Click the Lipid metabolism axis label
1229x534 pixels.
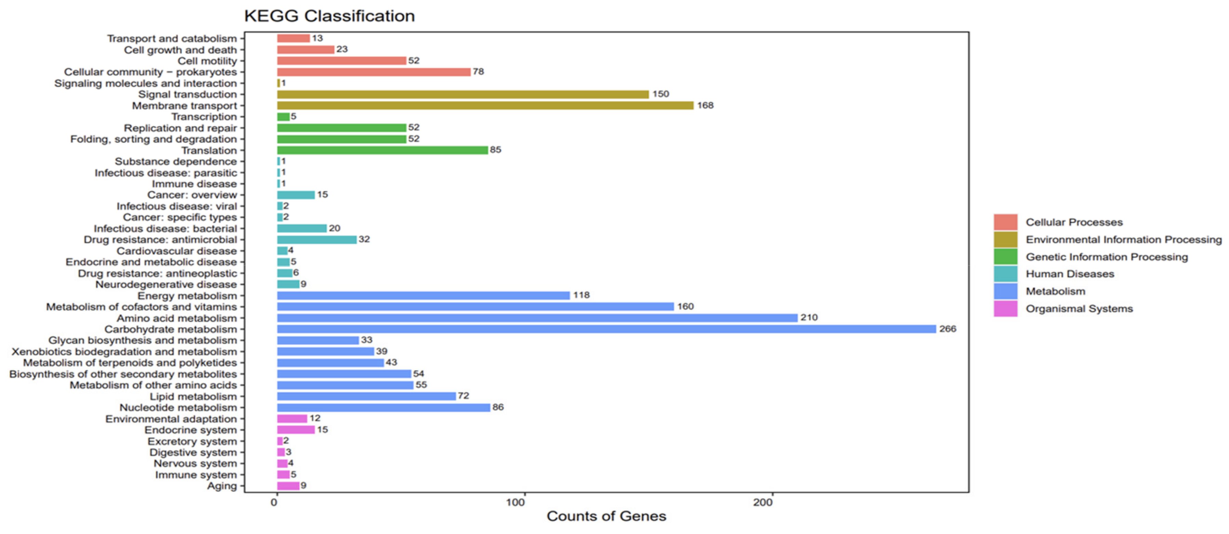click(193, 397)
